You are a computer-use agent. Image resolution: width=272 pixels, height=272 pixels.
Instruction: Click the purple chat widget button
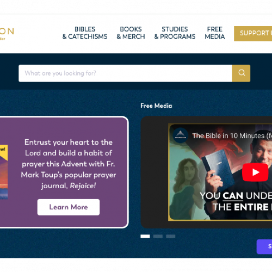click(x=264, y=246)
